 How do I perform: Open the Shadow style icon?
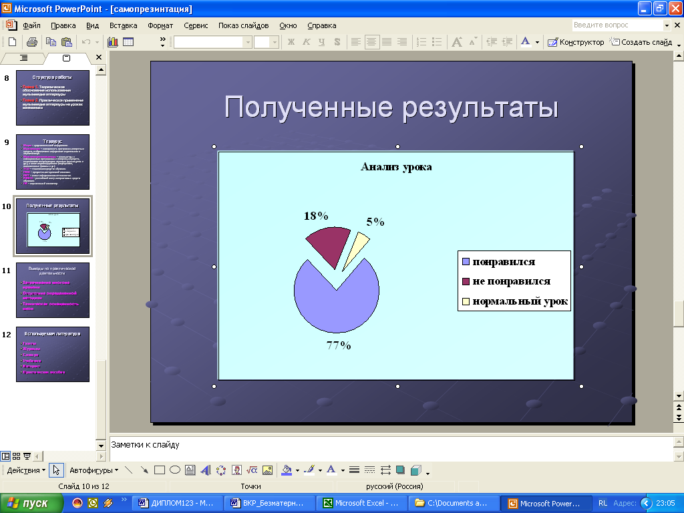click(401, 470)
